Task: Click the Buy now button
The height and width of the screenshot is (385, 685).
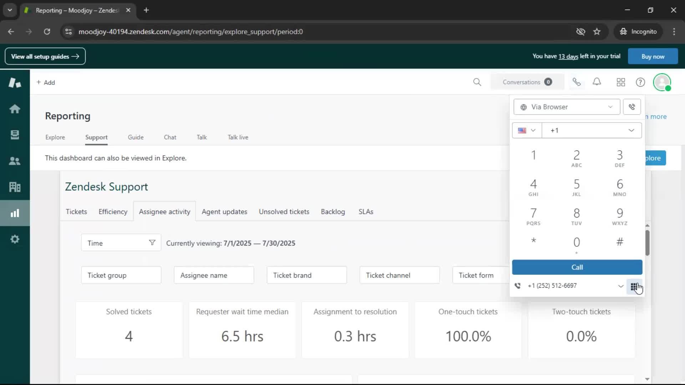Action: [653, 56]
